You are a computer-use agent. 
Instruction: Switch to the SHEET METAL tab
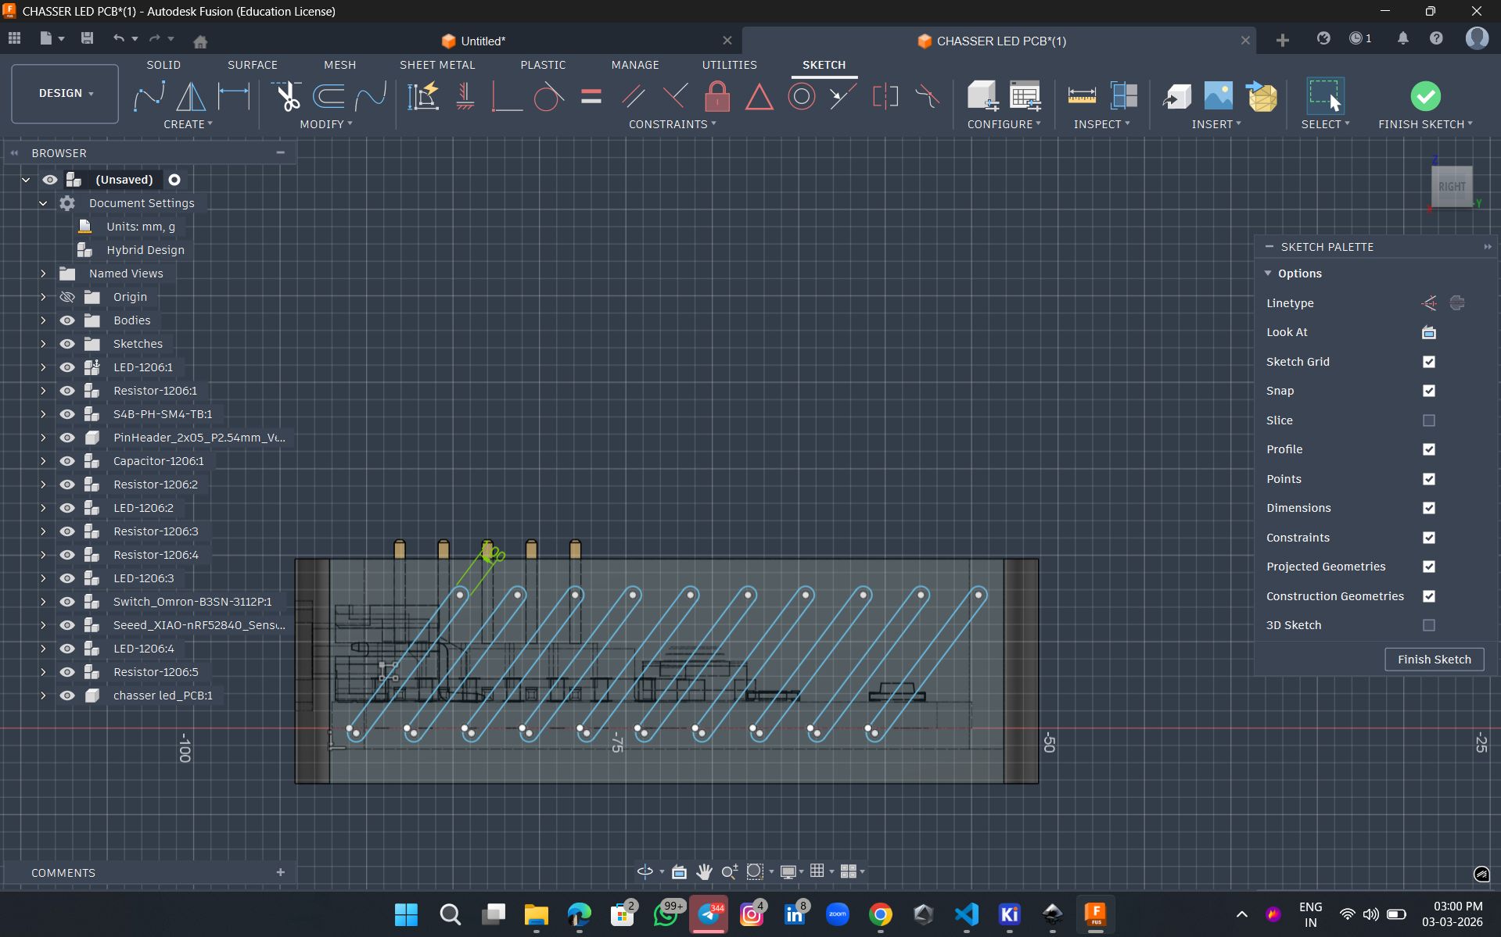point(437,65)
